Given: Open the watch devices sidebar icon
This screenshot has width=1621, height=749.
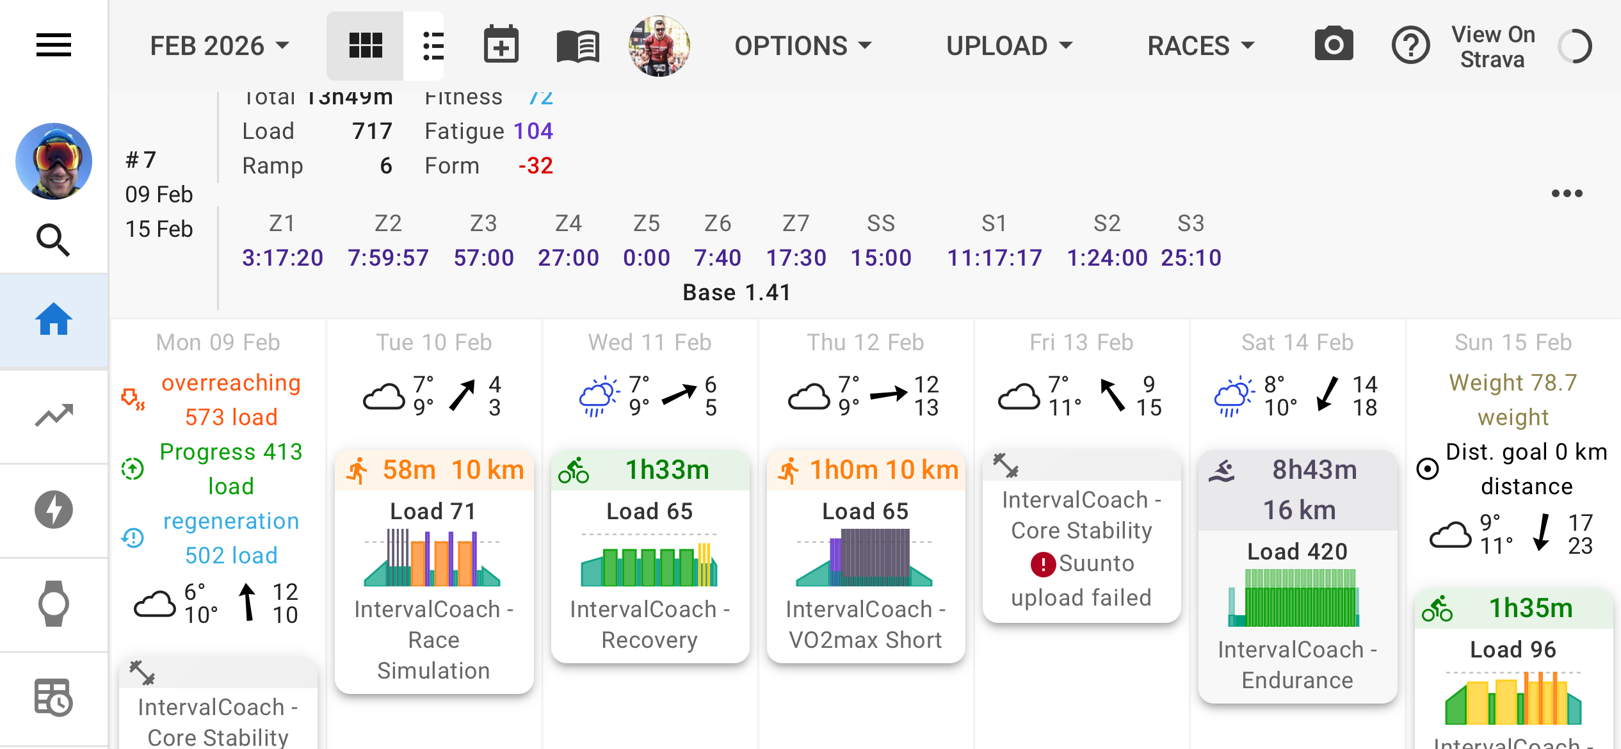Looking at the screenshot, I should coord(53,603).
